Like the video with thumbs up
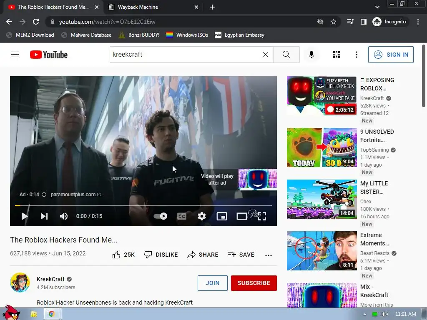This screenshot has width=427, height=320. tap(123, 255)
